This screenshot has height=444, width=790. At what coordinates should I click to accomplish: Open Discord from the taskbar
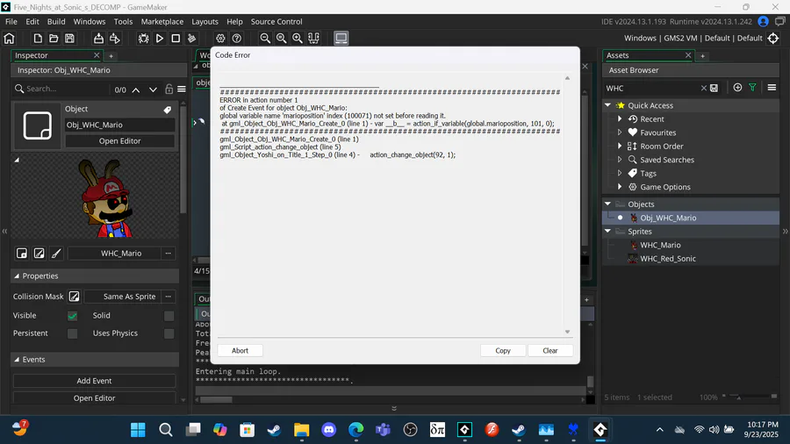point(329,429)
